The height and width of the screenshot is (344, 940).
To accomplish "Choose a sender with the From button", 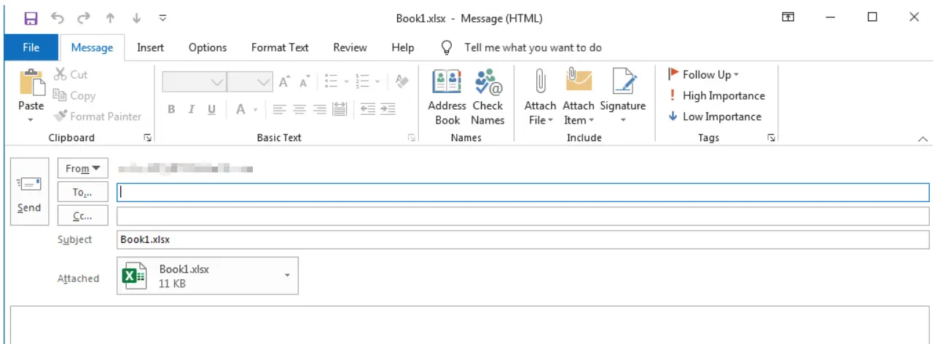I will [x=82, y=169].
